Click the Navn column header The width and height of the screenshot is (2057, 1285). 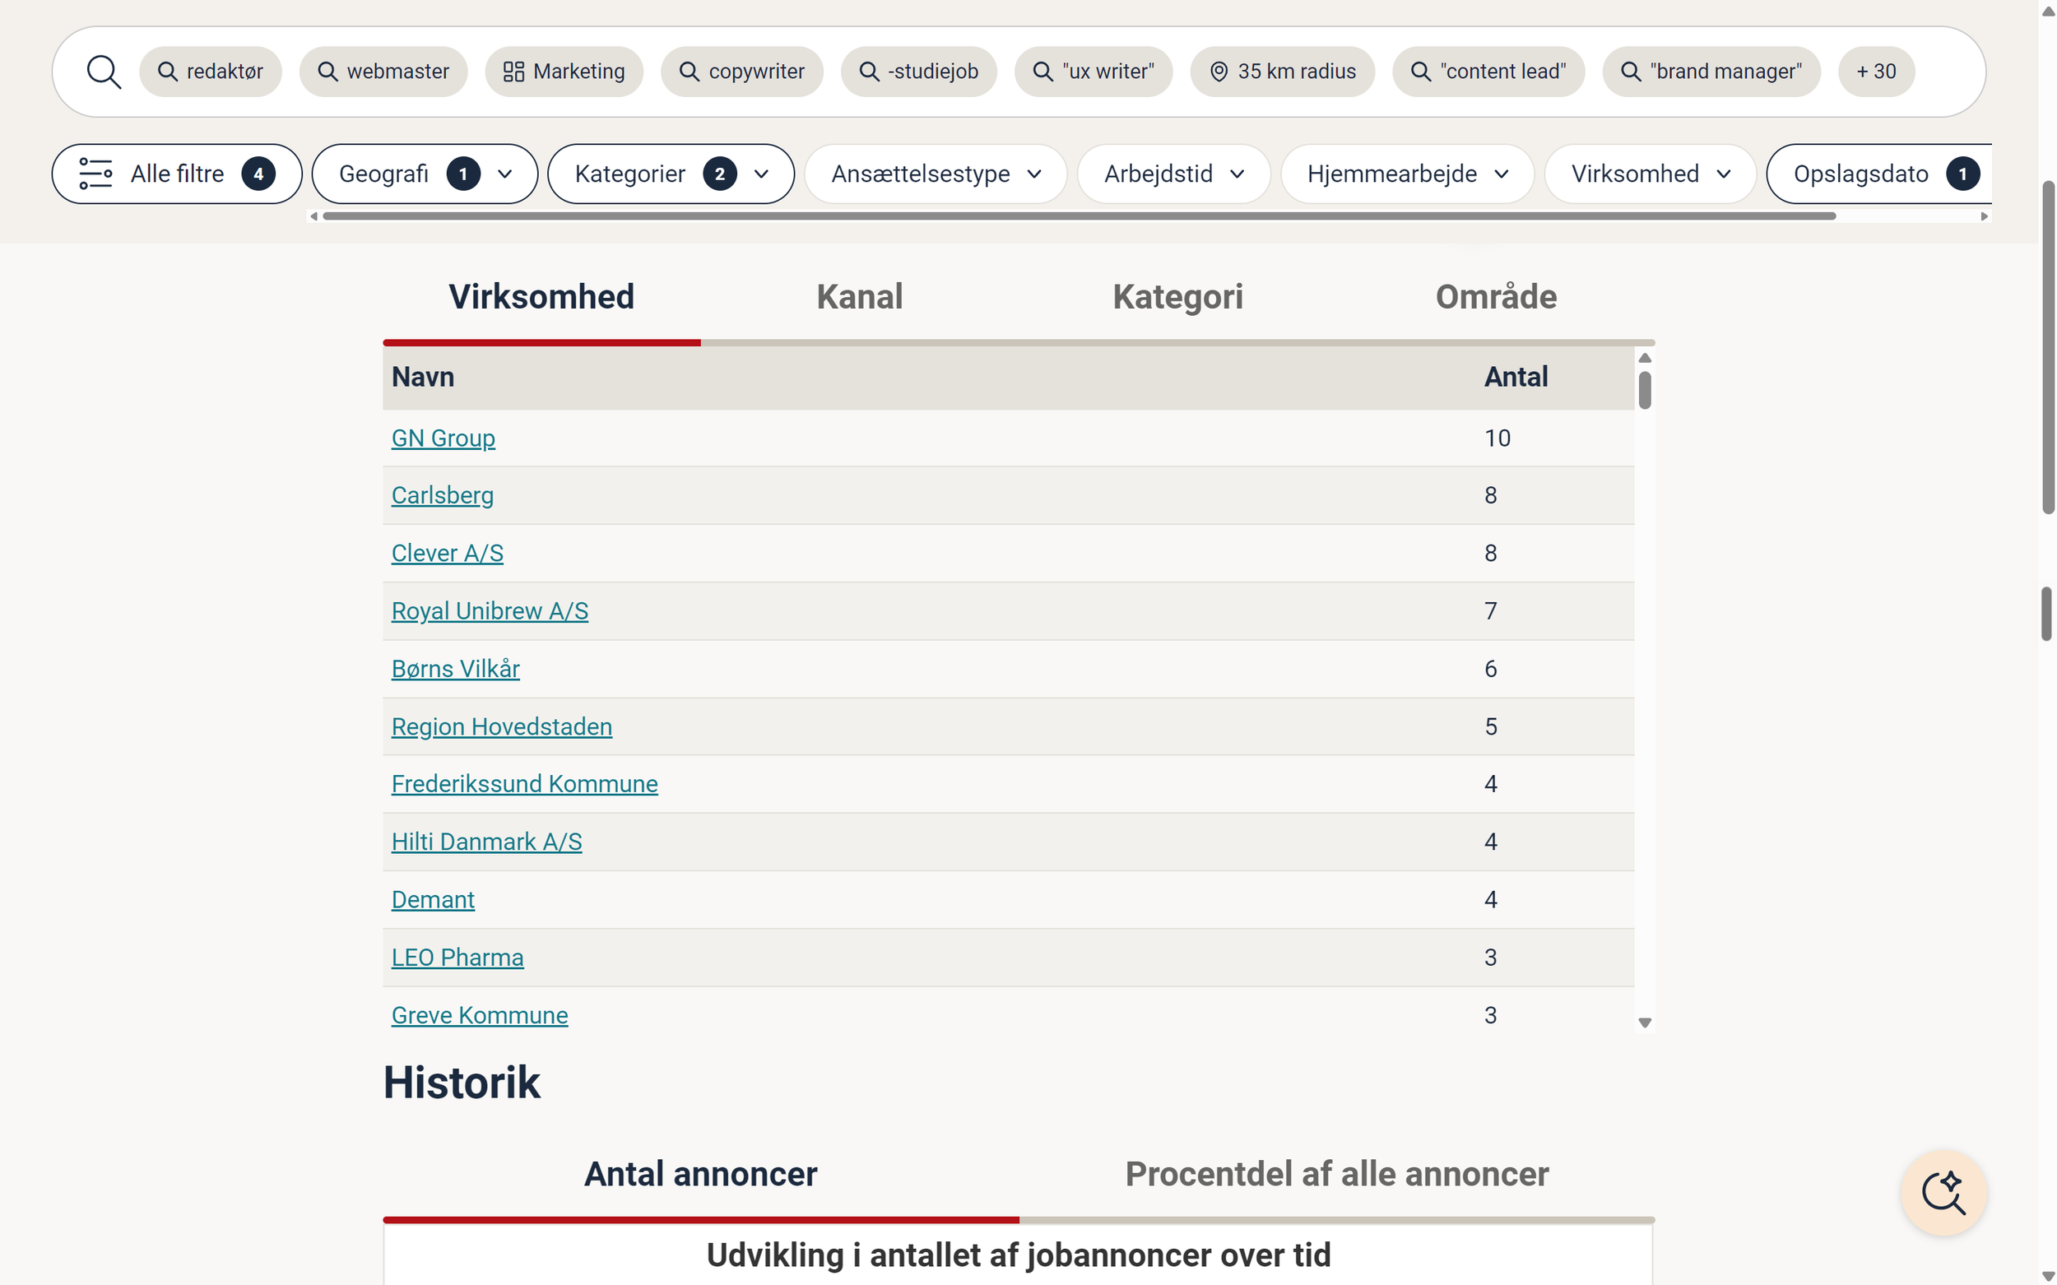(422, 377)
